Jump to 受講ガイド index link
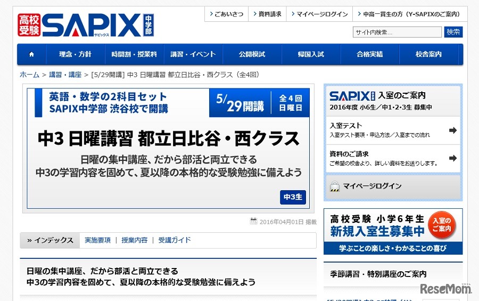The width and height of the screenshot is (479, 301). (x=175, y=240)
